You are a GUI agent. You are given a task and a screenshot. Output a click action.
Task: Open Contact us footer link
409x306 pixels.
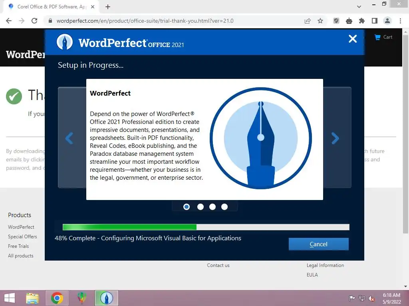point(218,265)
